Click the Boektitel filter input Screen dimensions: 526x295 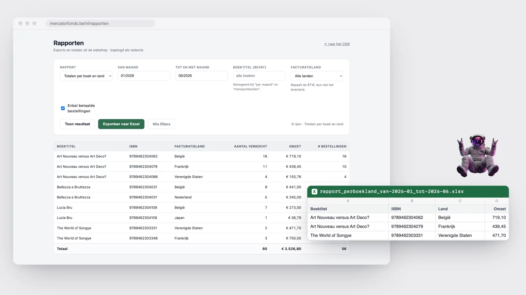[259, 76]
